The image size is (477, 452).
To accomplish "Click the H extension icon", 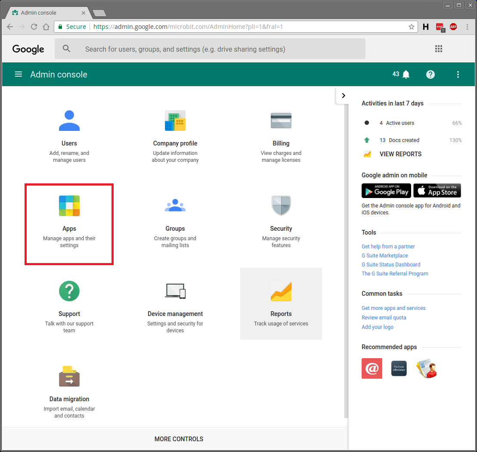I will (426, 27).
